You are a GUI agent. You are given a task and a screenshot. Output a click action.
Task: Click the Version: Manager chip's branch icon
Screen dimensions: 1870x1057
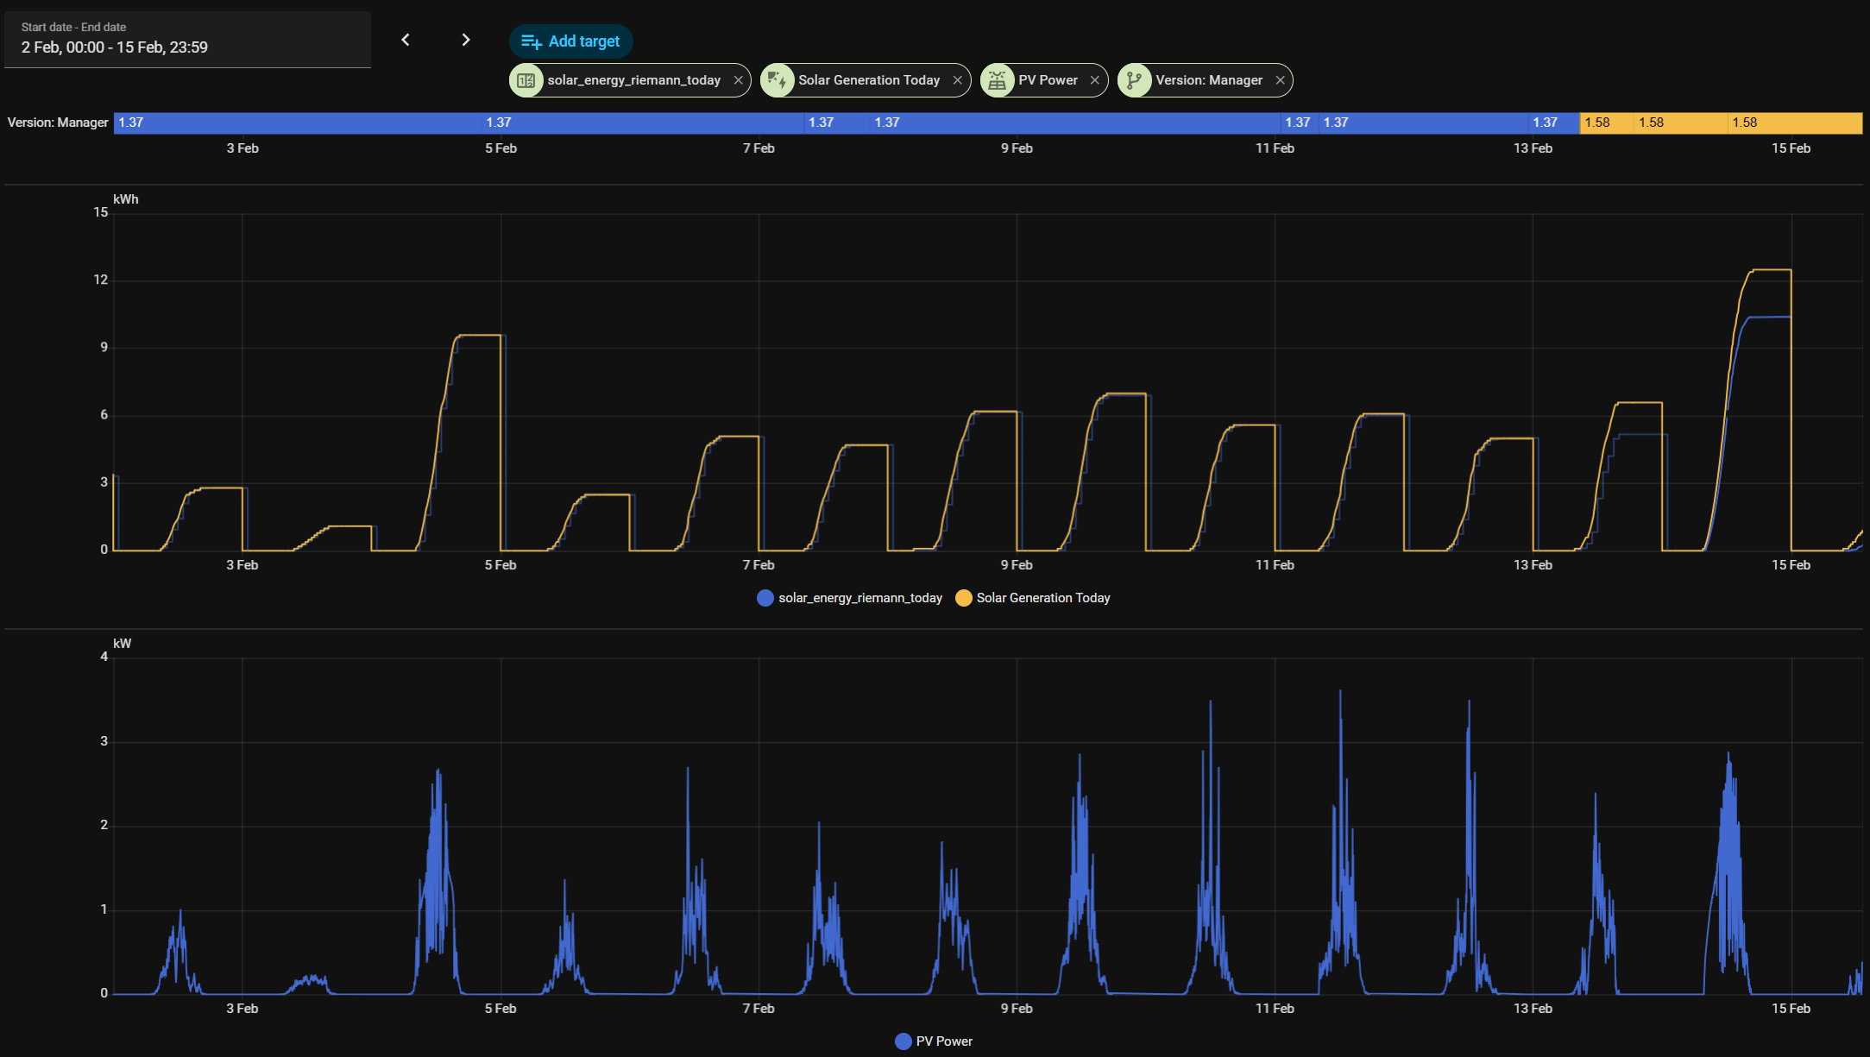pyautogui.click(x=1134, y=80)
